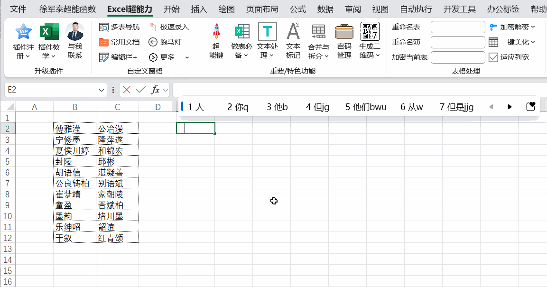This screenshot has width=547, height=287.
Task: Open the 文件 menu tab
Action: [18, 9]
